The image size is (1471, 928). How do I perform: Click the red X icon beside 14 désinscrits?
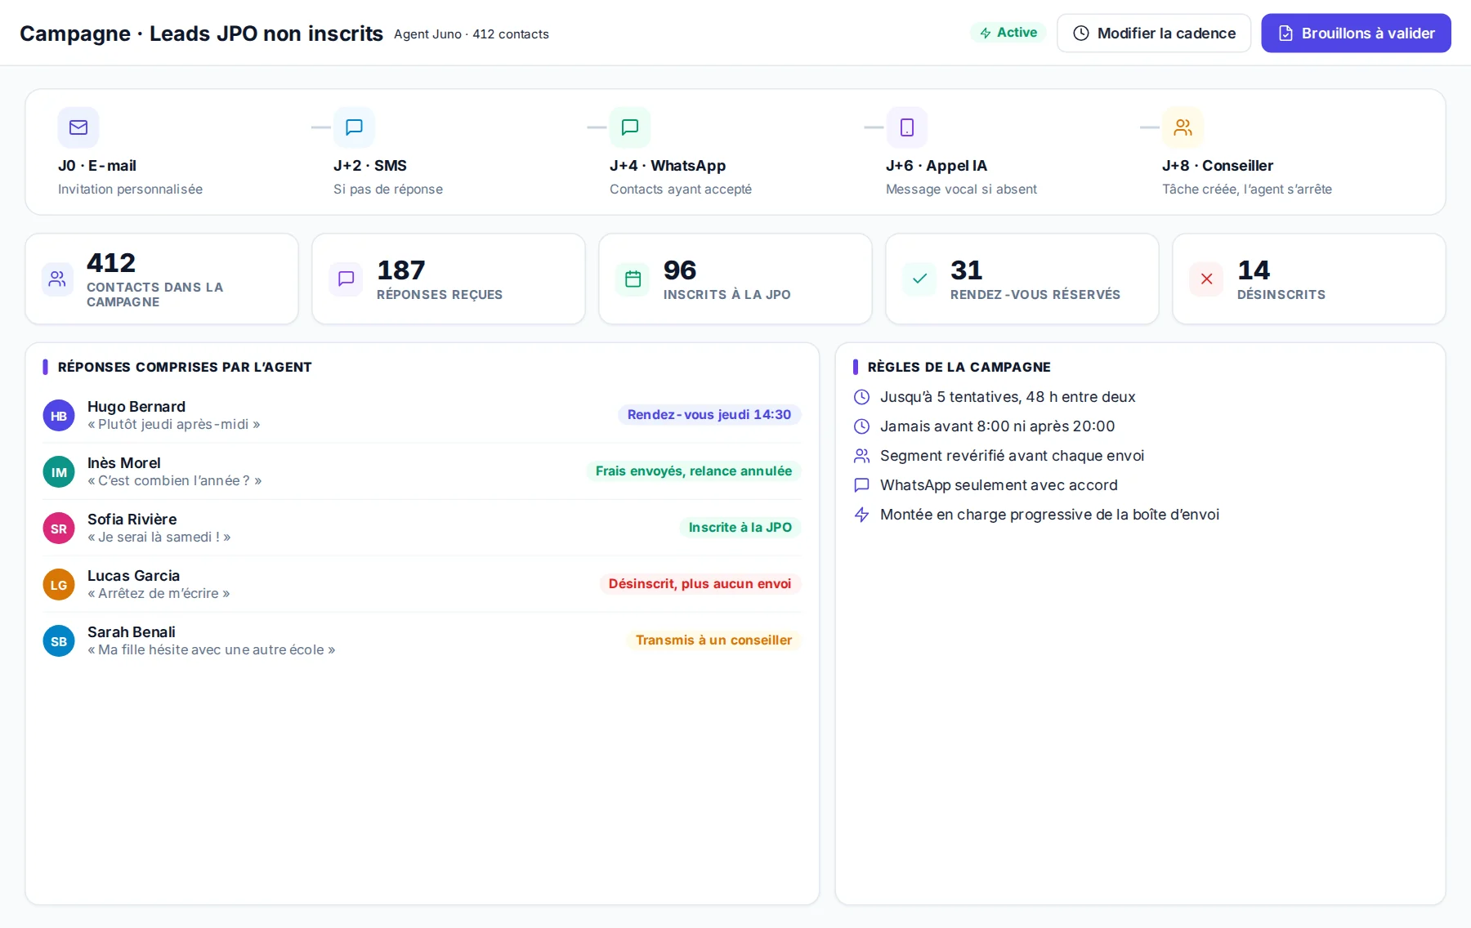point(1206,279)
